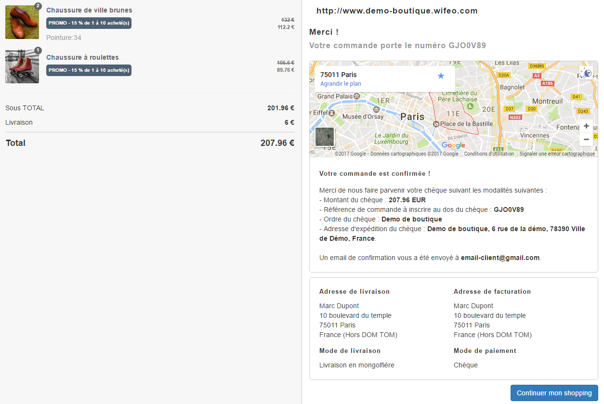The image size is (604, 404).
Task: Switch to satellite view thumbnail on map
Action: (325, 137)
